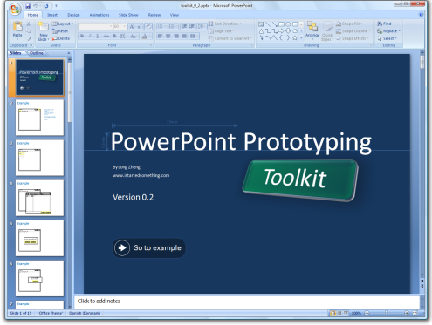Toggle Underline formatting
The width and height of the screenshot is (432, 325).
point(98,36)
